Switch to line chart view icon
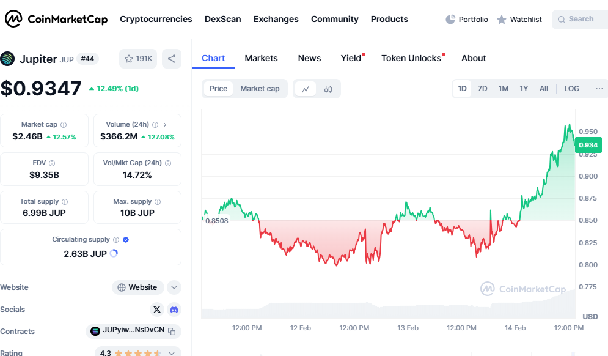Screen dimensions: 608x356 (x=306, y=89)
